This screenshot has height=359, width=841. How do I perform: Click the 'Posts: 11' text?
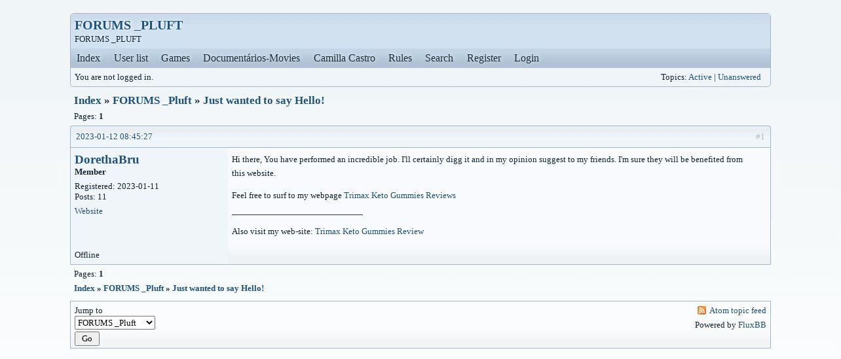click(x=90, y=197)
